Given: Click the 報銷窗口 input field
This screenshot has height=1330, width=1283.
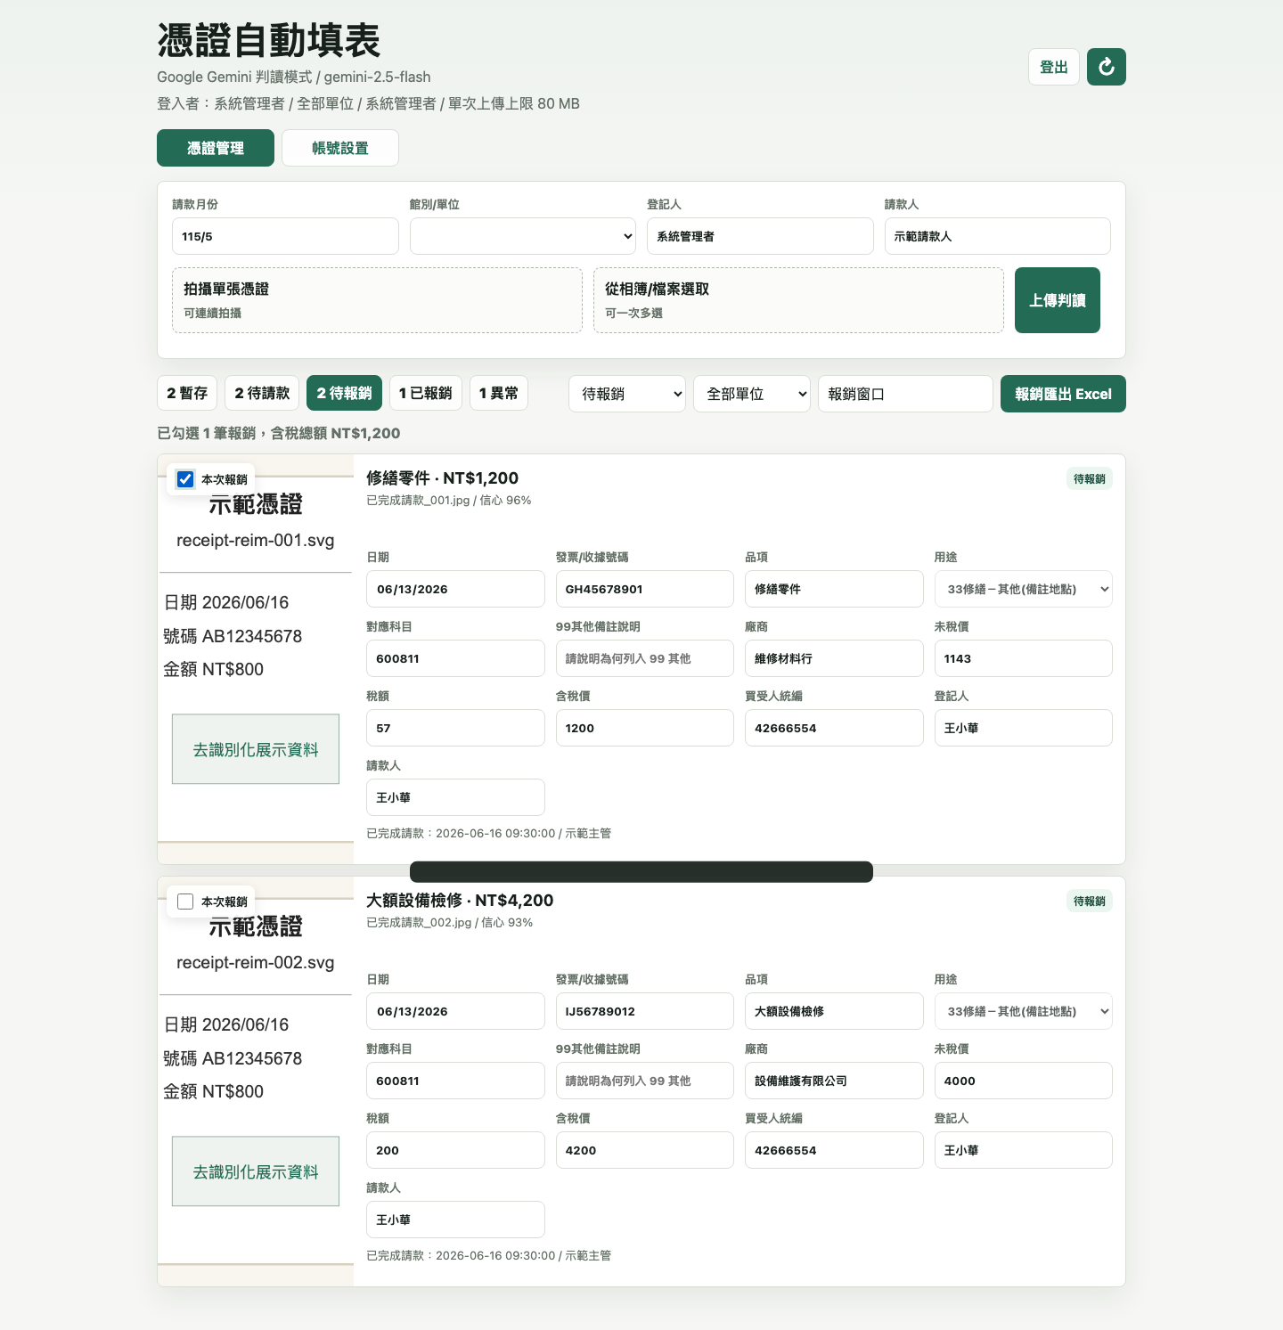Looking at the screenshot, I should [905, 394].
